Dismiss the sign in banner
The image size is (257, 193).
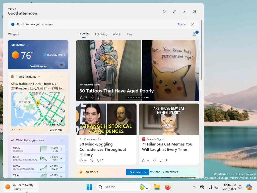(x=193, y=24)
